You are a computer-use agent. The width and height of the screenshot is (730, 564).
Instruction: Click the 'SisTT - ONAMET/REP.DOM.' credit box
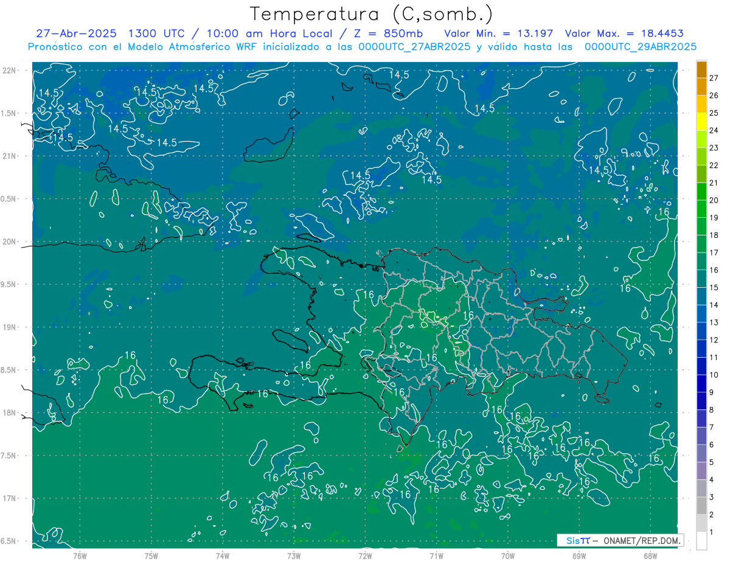620,540
